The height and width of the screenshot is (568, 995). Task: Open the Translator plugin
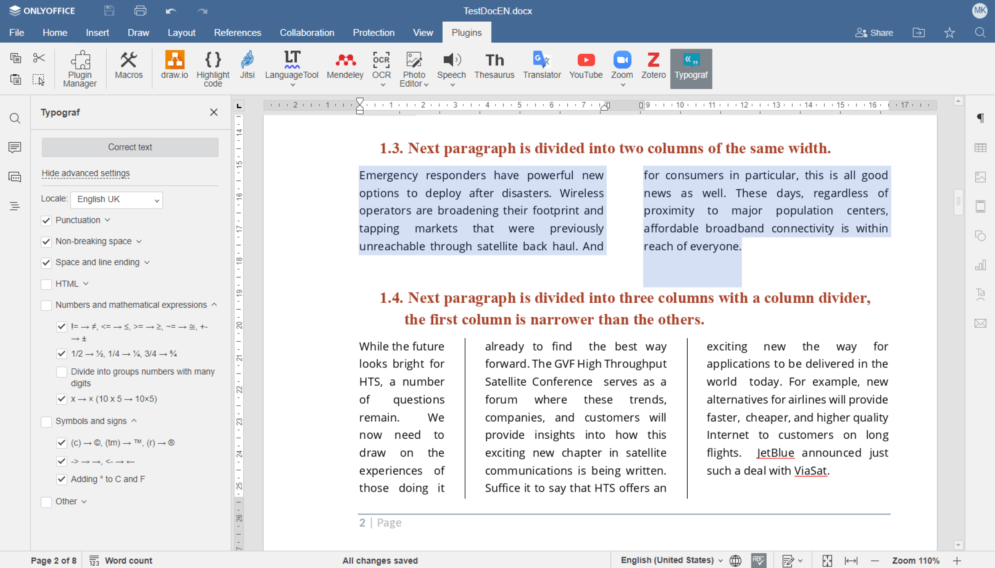(x=542, y=65)
